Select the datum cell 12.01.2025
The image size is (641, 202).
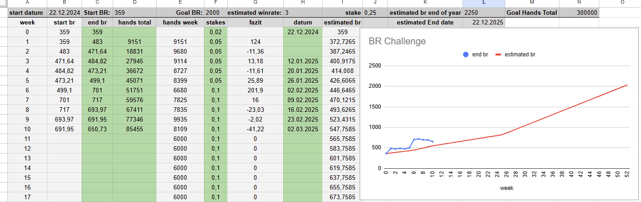click(x=303, y=61)
